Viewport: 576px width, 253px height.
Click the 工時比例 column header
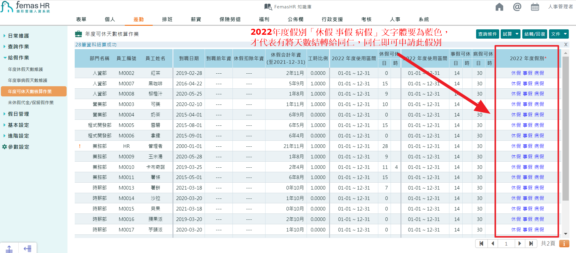pyautogui.click(x=318, y=58)
